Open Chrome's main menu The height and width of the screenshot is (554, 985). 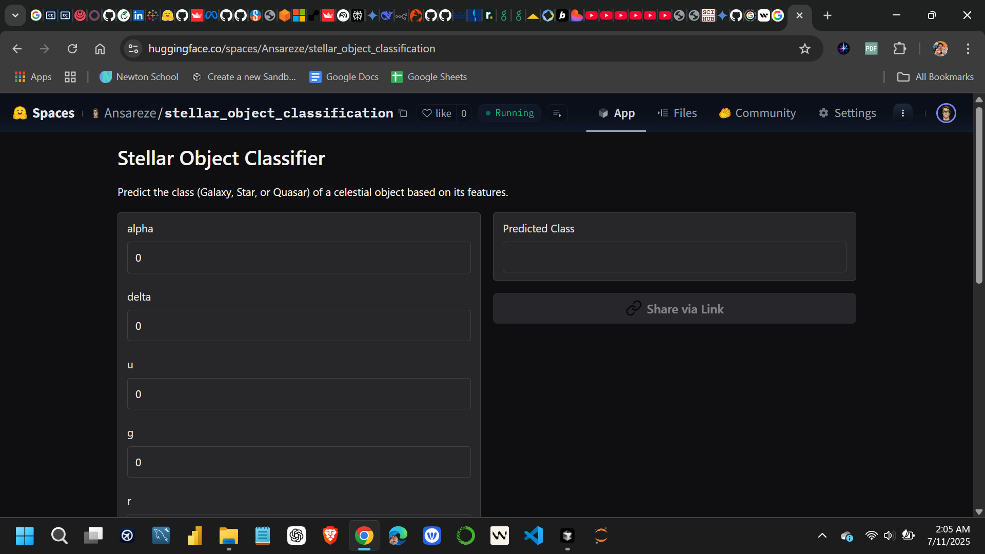tap(968, 48)
